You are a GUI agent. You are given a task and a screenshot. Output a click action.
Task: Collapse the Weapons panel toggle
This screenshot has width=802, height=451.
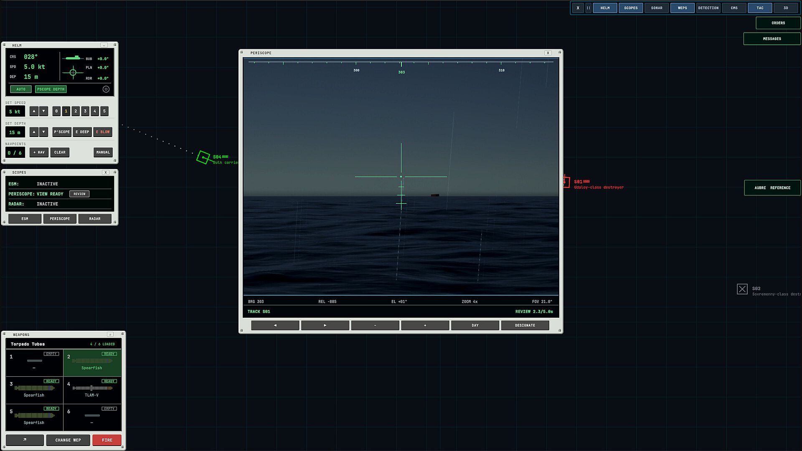click(110, 334)
